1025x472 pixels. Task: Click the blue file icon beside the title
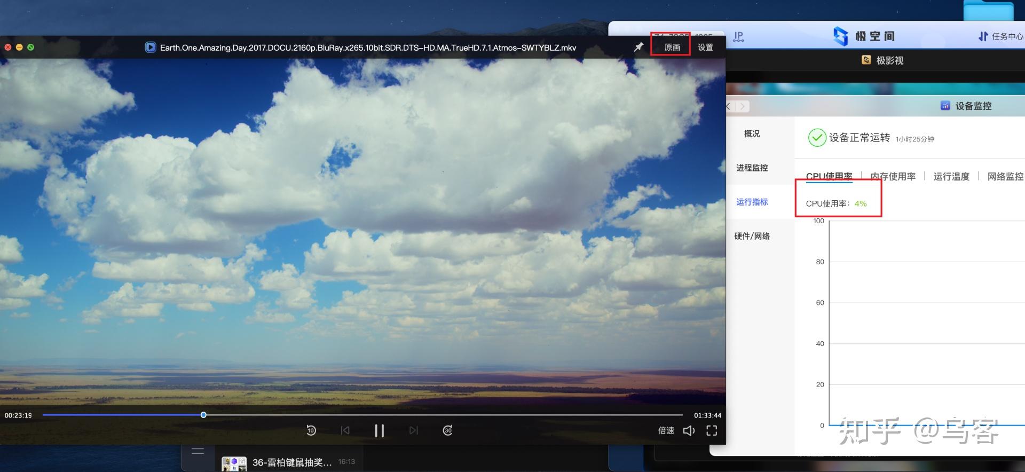coord(151,48)
